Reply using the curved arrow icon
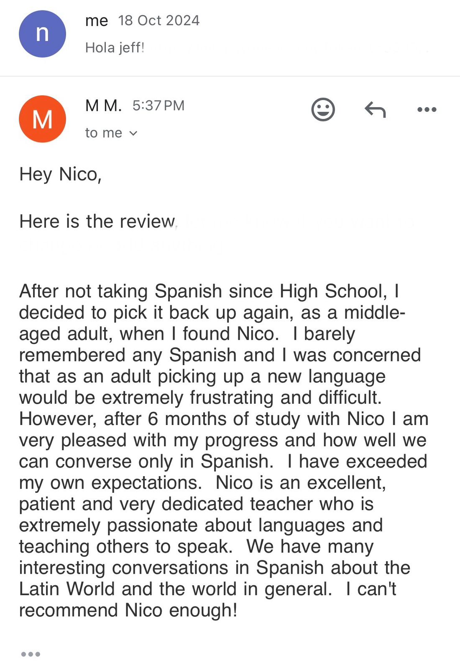This screenshot has width=460, height=670. point(375,110)
